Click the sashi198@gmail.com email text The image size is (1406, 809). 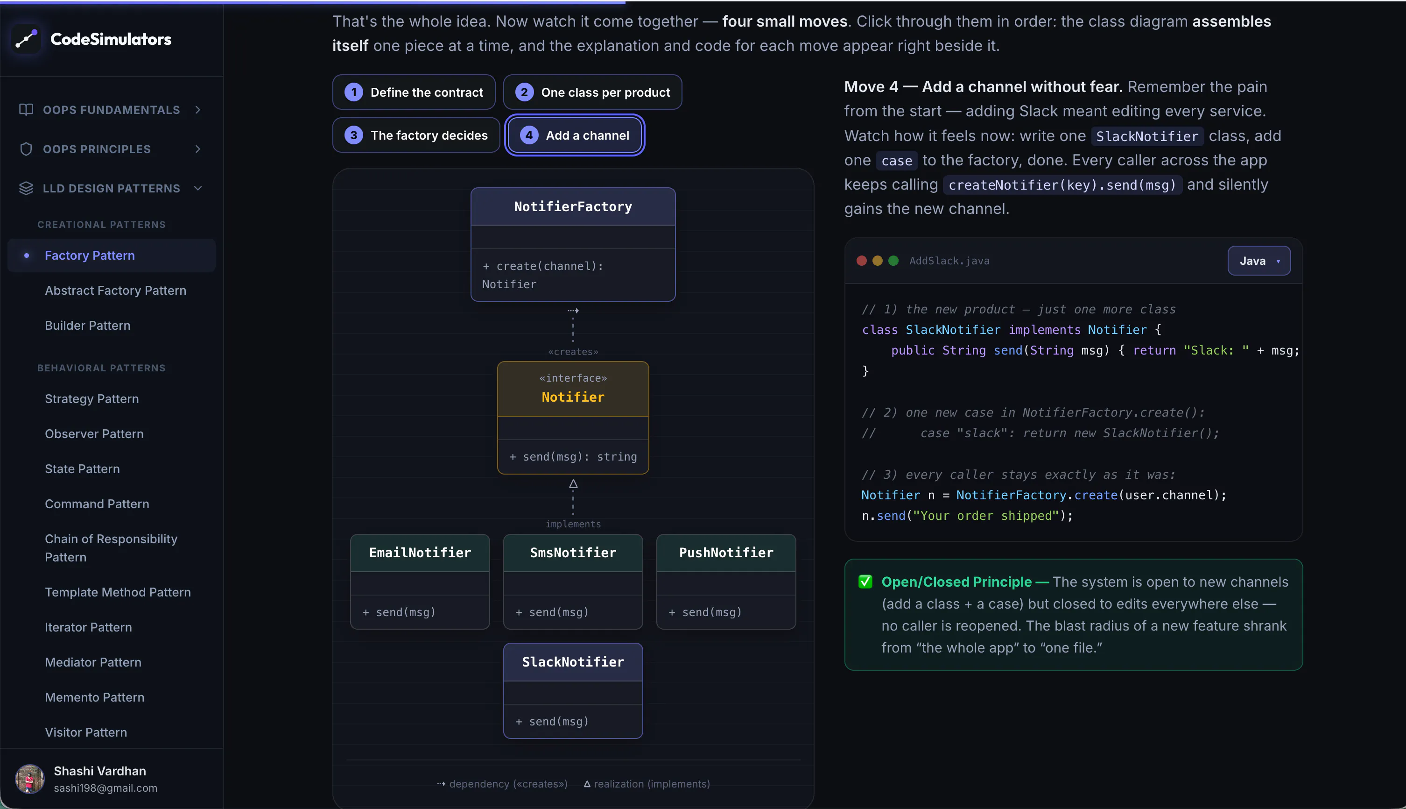point(105,788)
